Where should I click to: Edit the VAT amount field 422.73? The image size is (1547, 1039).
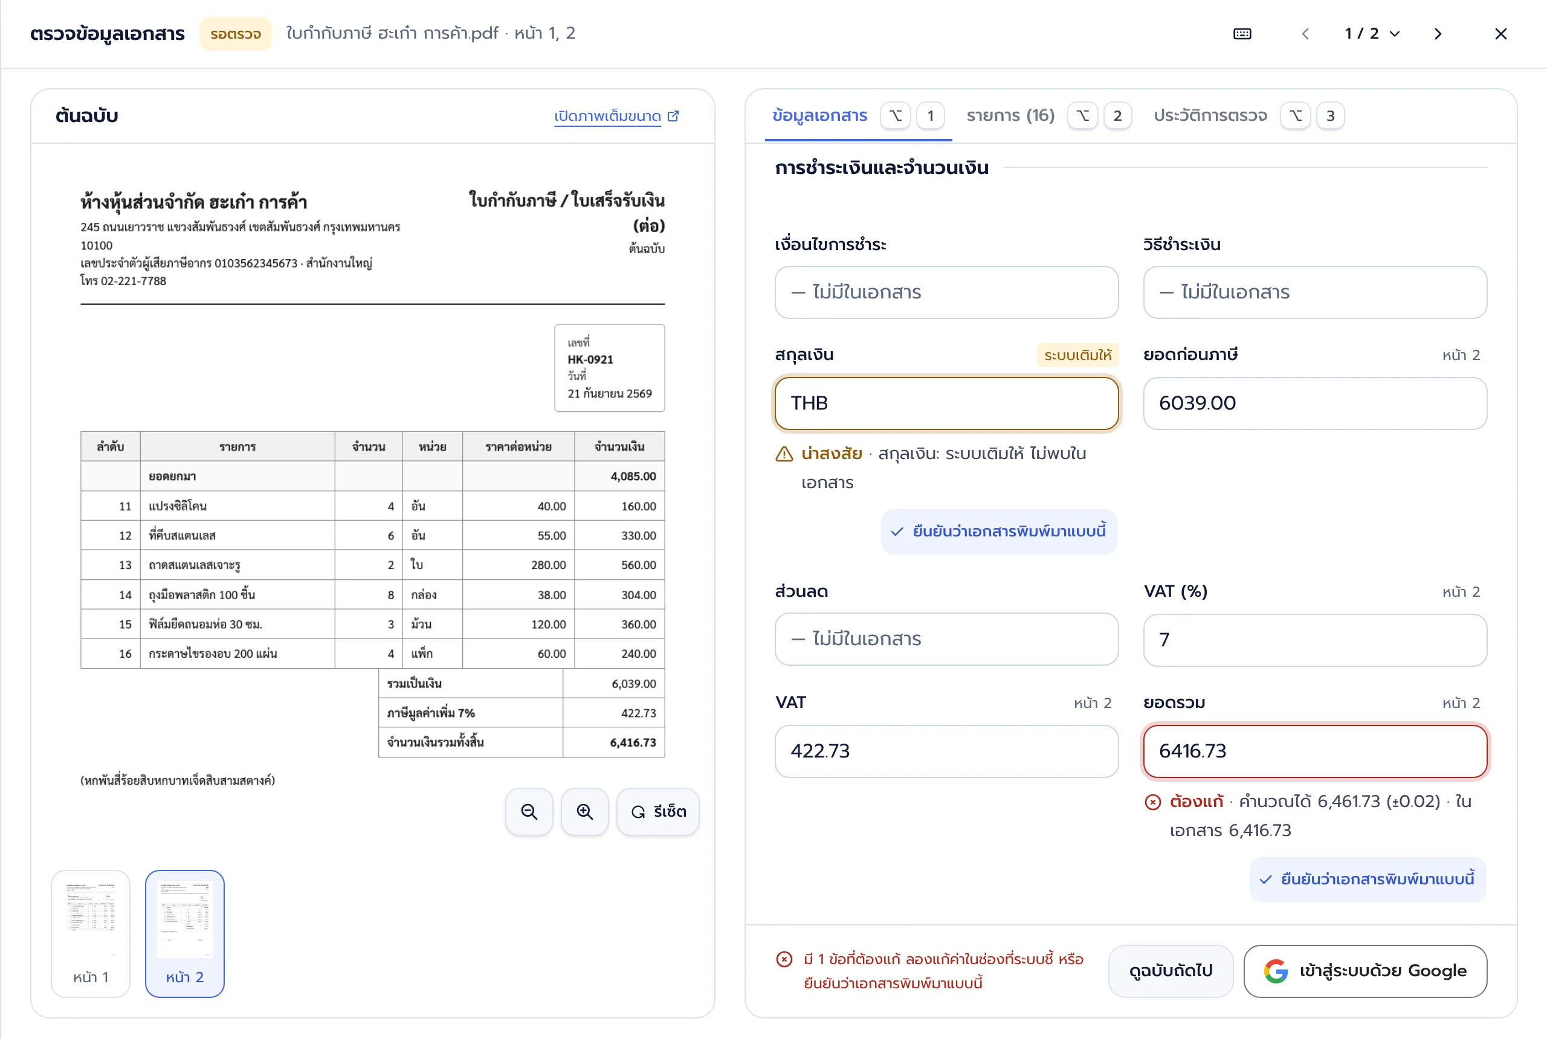pyautogui.click(x=946, y=751)
